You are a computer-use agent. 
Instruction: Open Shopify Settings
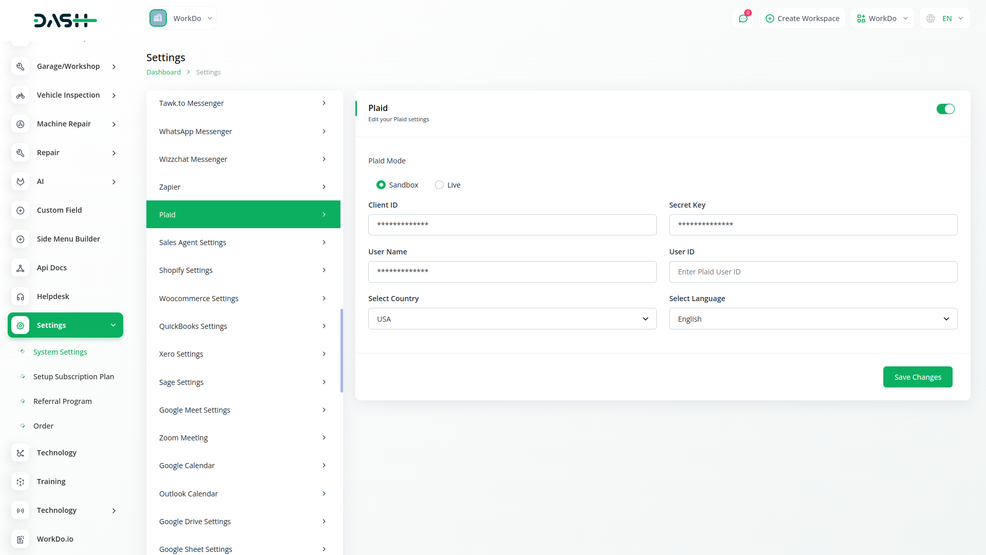click(243, 270)
